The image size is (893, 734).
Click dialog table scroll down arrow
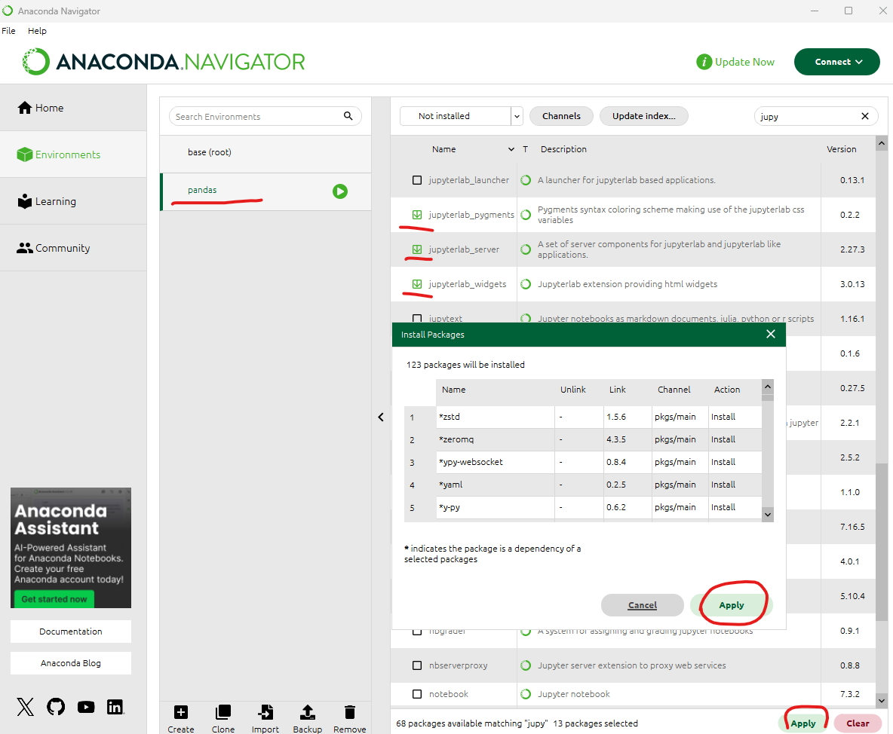(768, 515)
